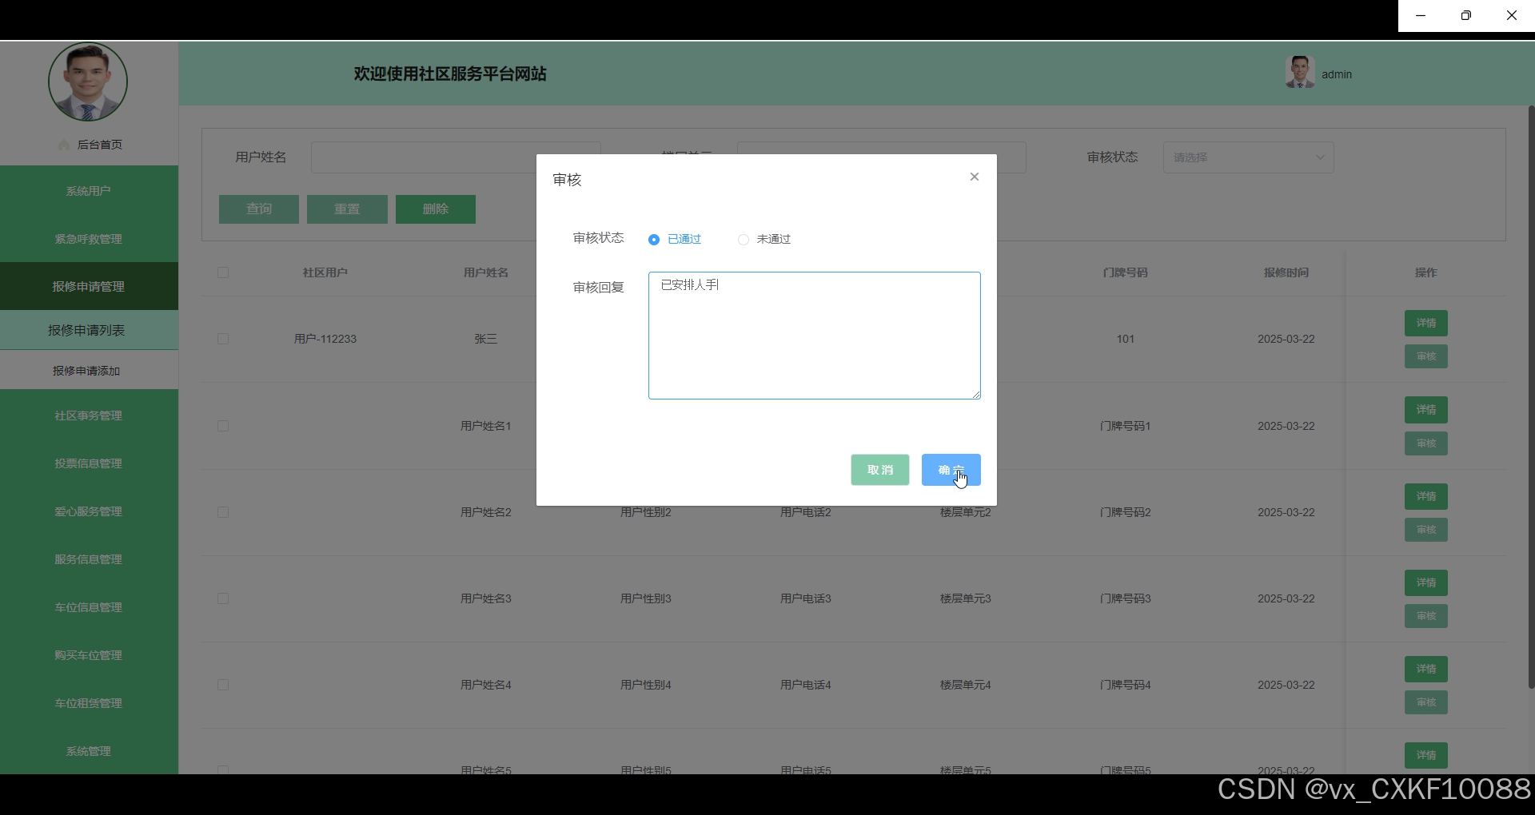Click the 报修时间 column header
This screenshot has height=815, width=1535.
[1286, 272]
